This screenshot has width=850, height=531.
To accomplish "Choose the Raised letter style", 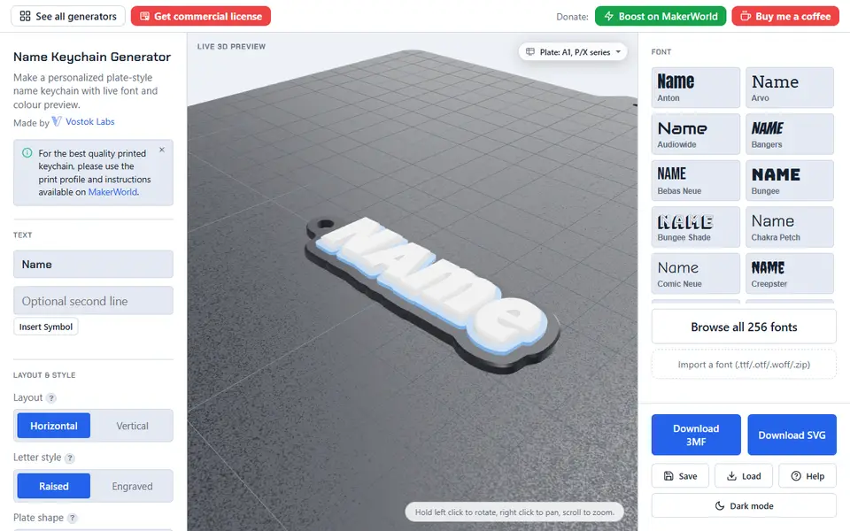I will coord(54,486).
